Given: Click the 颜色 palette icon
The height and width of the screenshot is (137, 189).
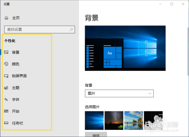Looking at the screenshot, I should pos(6,64).
